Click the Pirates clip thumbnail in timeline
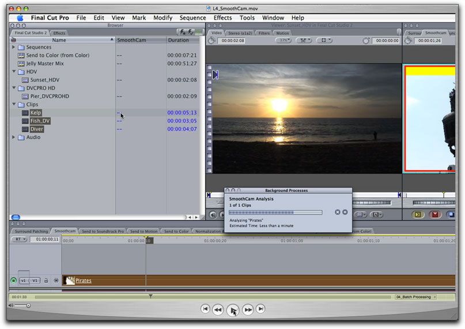Image resolution: width=465 pixels, height=329 pixels. pos(69,281)
